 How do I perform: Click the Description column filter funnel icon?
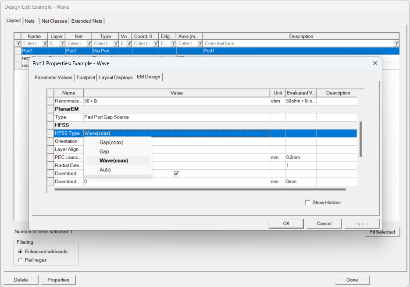[x=396, y=44]
